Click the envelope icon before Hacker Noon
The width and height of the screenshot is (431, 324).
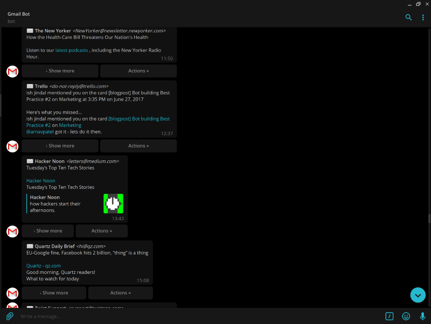point(30,161)
